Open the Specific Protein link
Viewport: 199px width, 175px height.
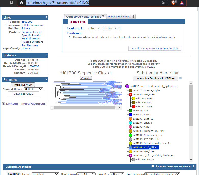[31, 35]
